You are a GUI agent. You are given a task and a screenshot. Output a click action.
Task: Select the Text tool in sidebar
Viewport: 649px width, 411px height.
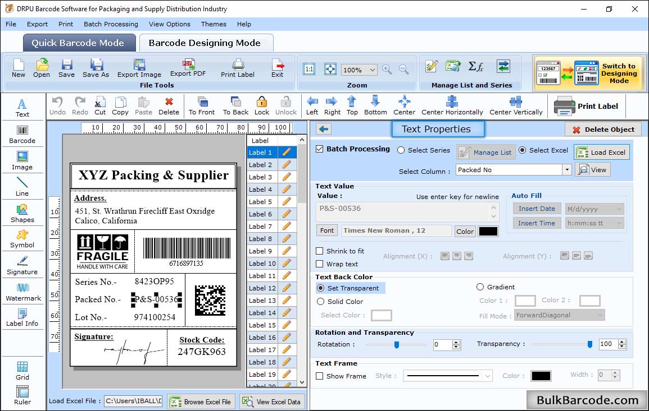tap(22, 108)
